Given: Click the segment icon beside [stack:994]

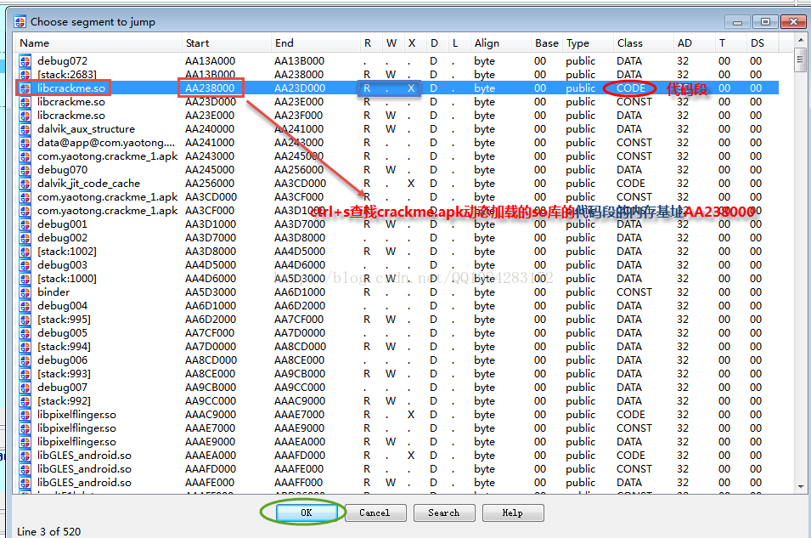Looking at the screenshot, I should 25,347.
